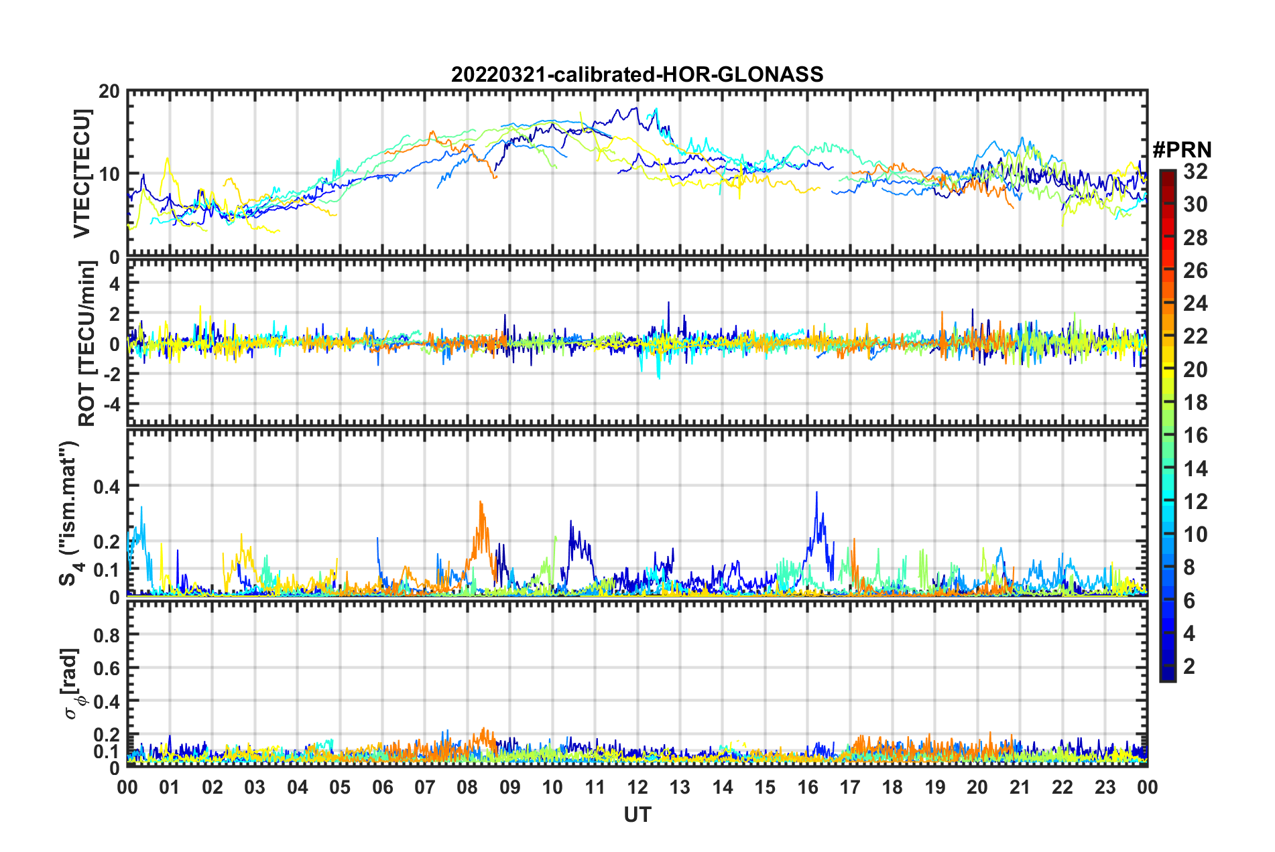Click sigma phi y-axis tick 0.8

[107, 635]
